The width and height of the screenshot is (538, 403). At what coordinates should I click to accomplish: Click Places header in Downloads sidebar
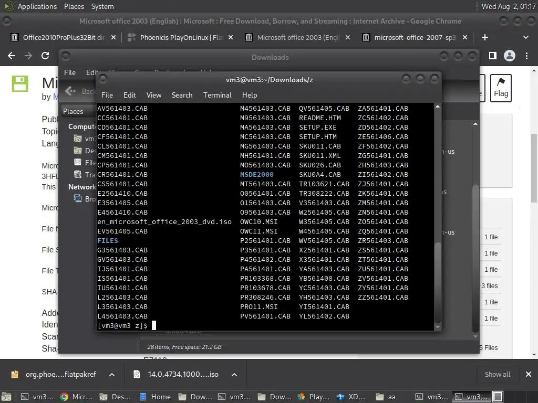click(x=73, y=111)
